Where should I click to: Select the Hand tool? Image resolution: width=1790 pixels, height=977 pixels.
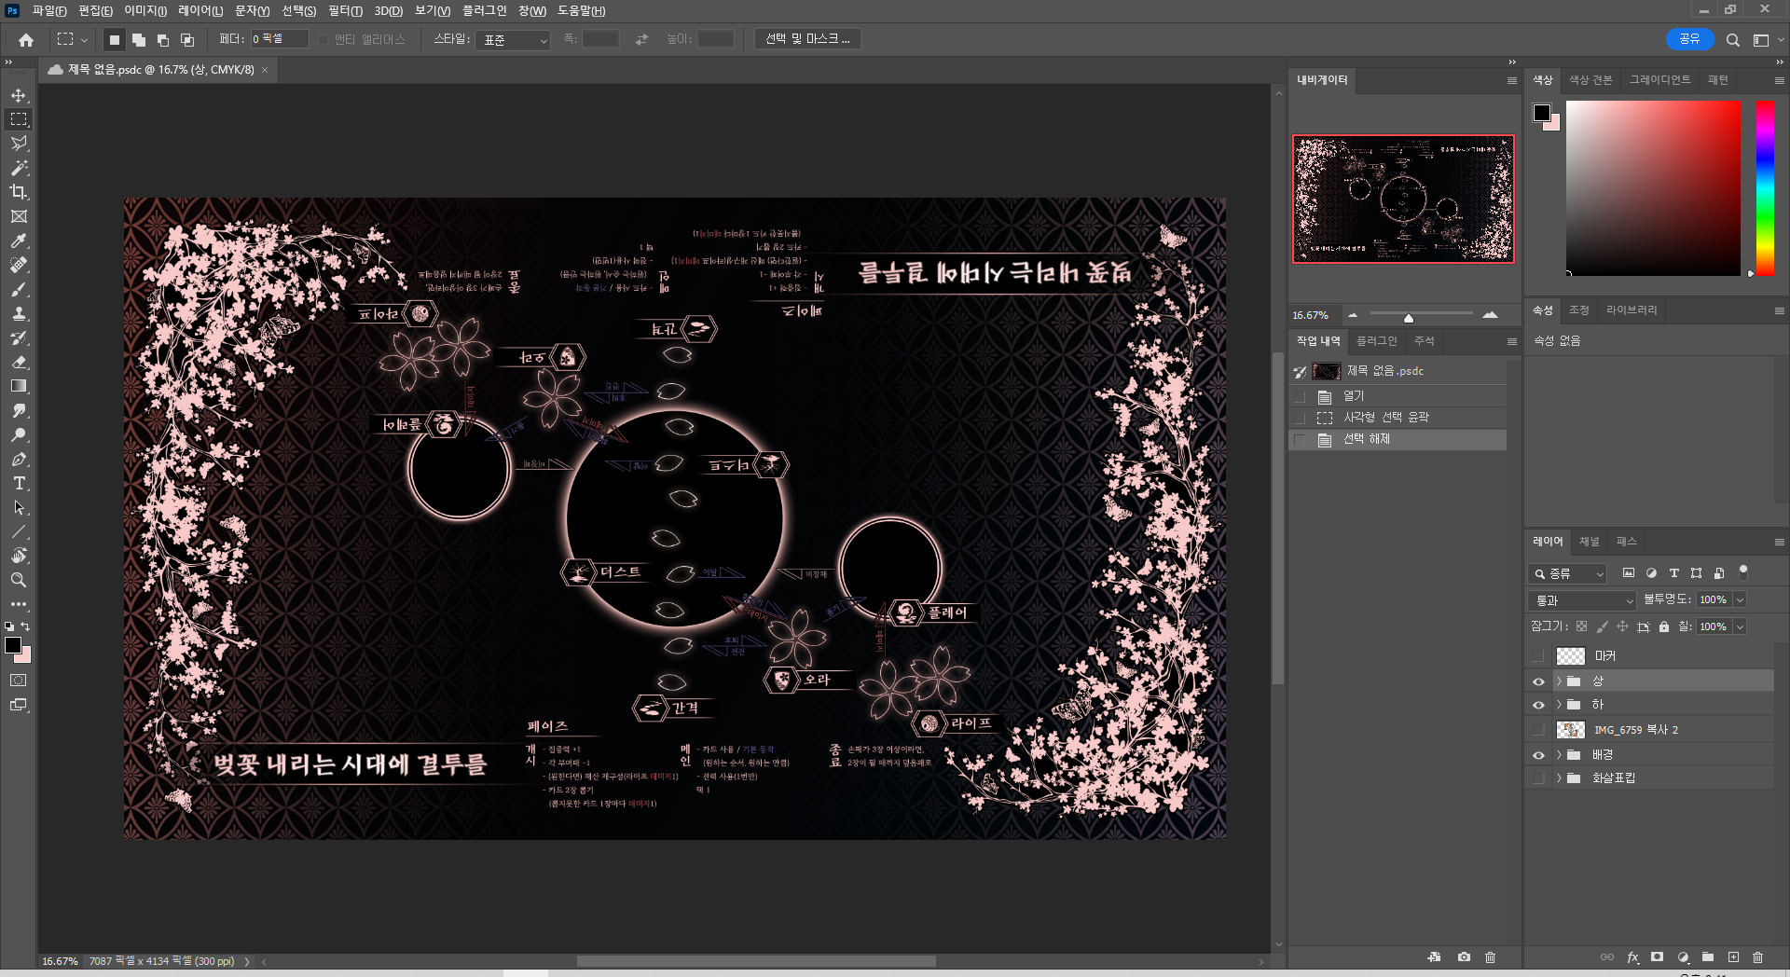tap(19, 556)
